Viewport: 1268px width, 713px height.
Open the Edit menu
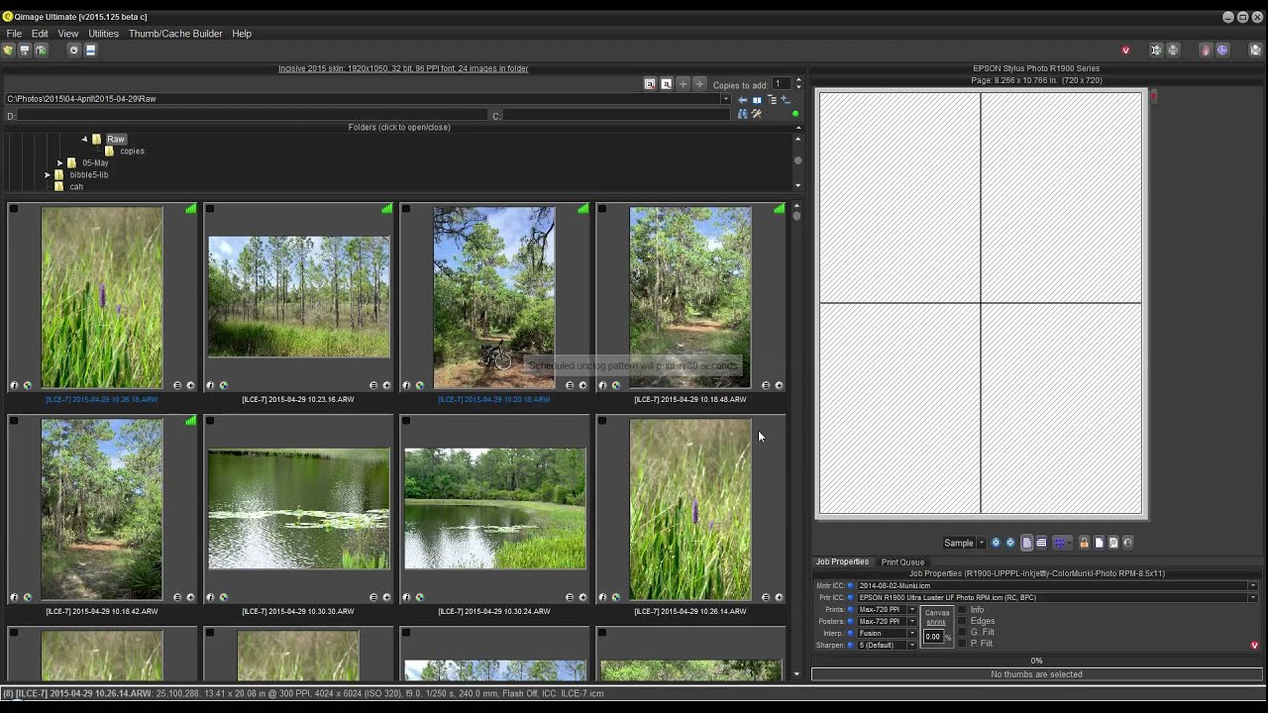[x=40, y=34]
